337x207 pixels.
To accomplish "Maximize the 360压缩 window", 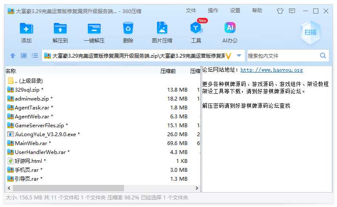I will click(x=316, y=11).
